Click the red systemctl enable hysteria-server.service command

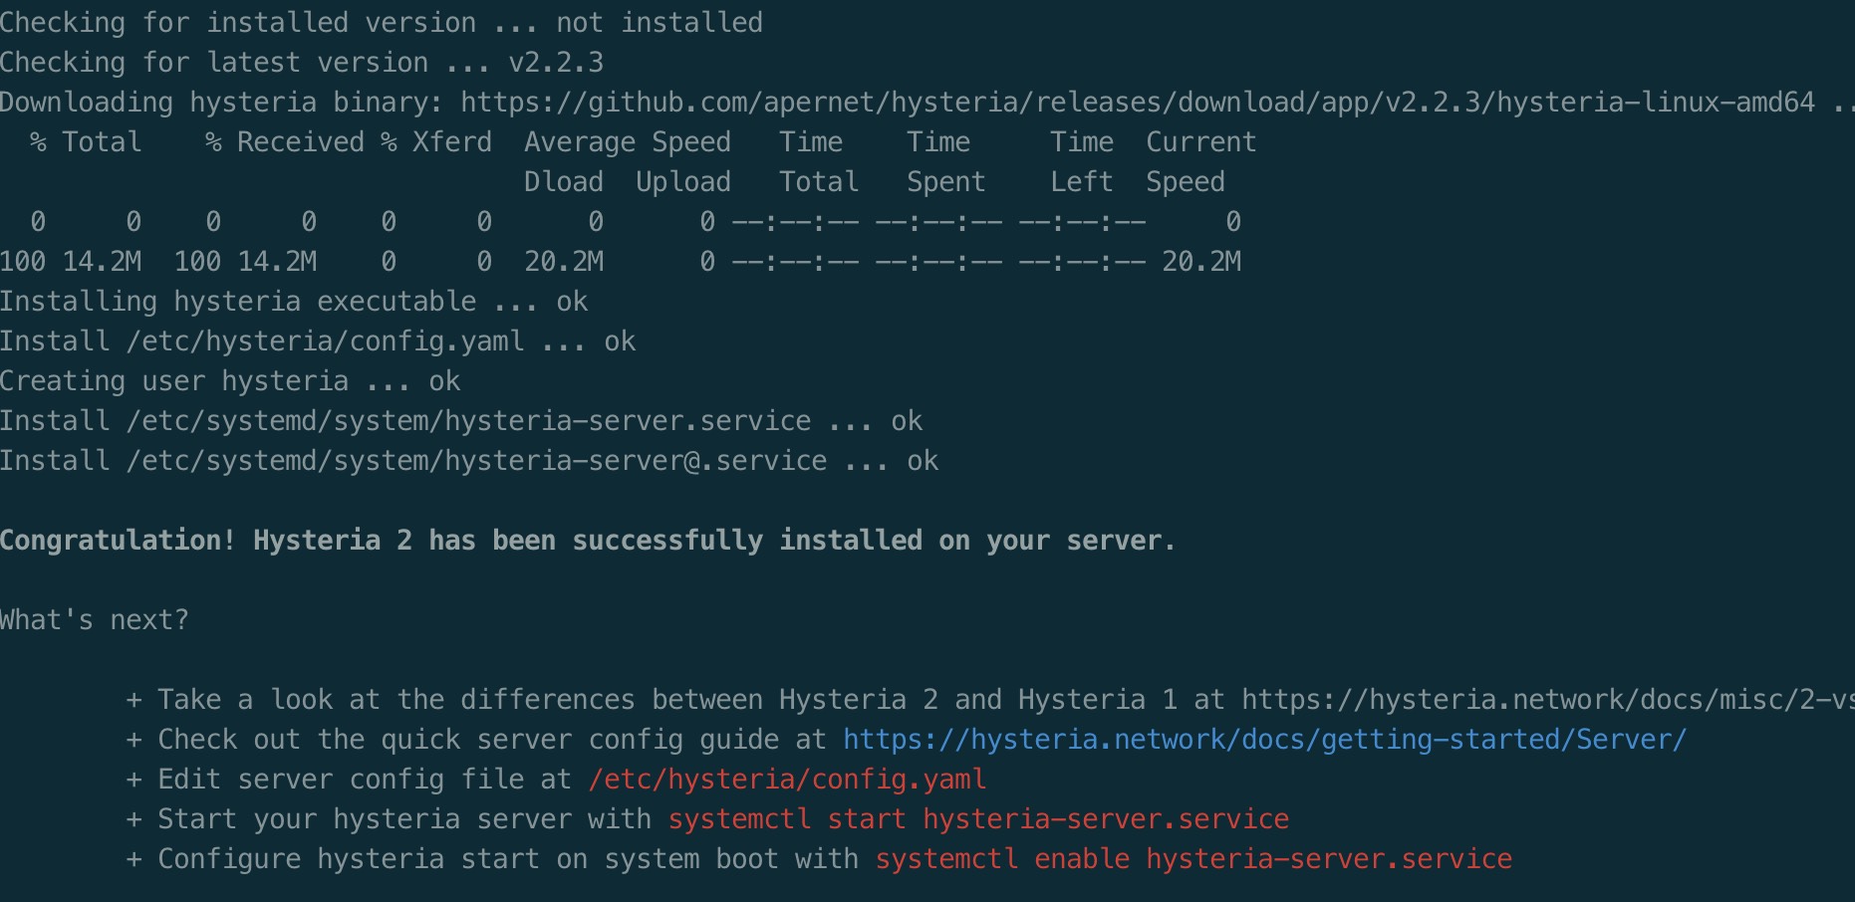click(1193, 859)
